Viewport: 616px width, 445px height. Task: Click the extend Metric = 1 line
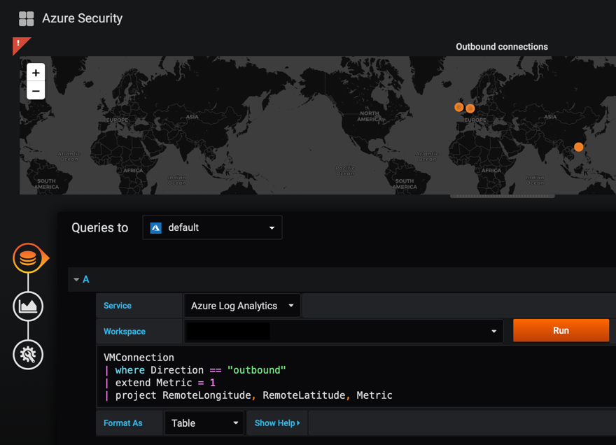click(x=160, y=383)
